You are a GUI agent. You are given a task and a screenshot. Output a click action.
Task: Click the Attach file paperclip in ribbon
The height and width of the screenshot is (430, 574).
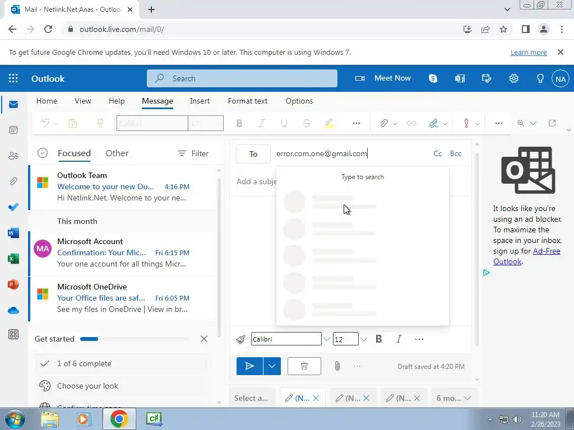tap(383, 123)
